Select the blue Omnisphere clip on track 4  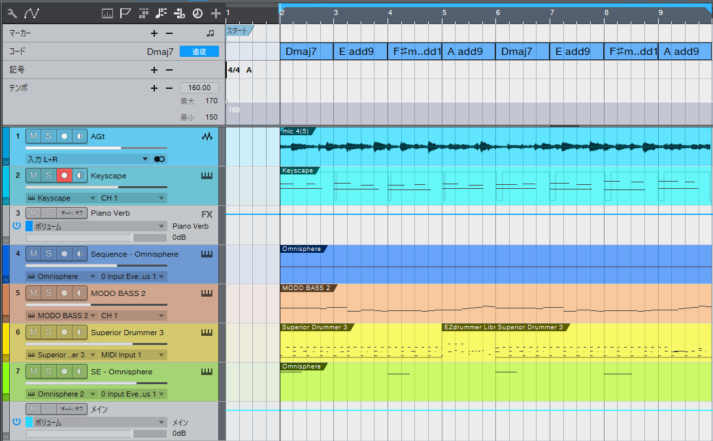tap(495, 264)
